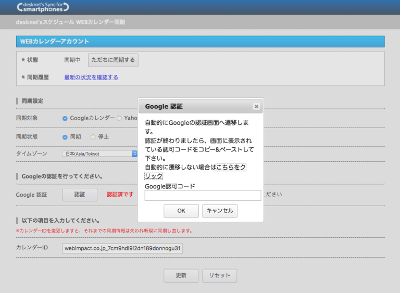This screenshot has width=400, height=293.
Task: Click the WEBカレンダーアカウント header
Action: (x=201, y=42)
